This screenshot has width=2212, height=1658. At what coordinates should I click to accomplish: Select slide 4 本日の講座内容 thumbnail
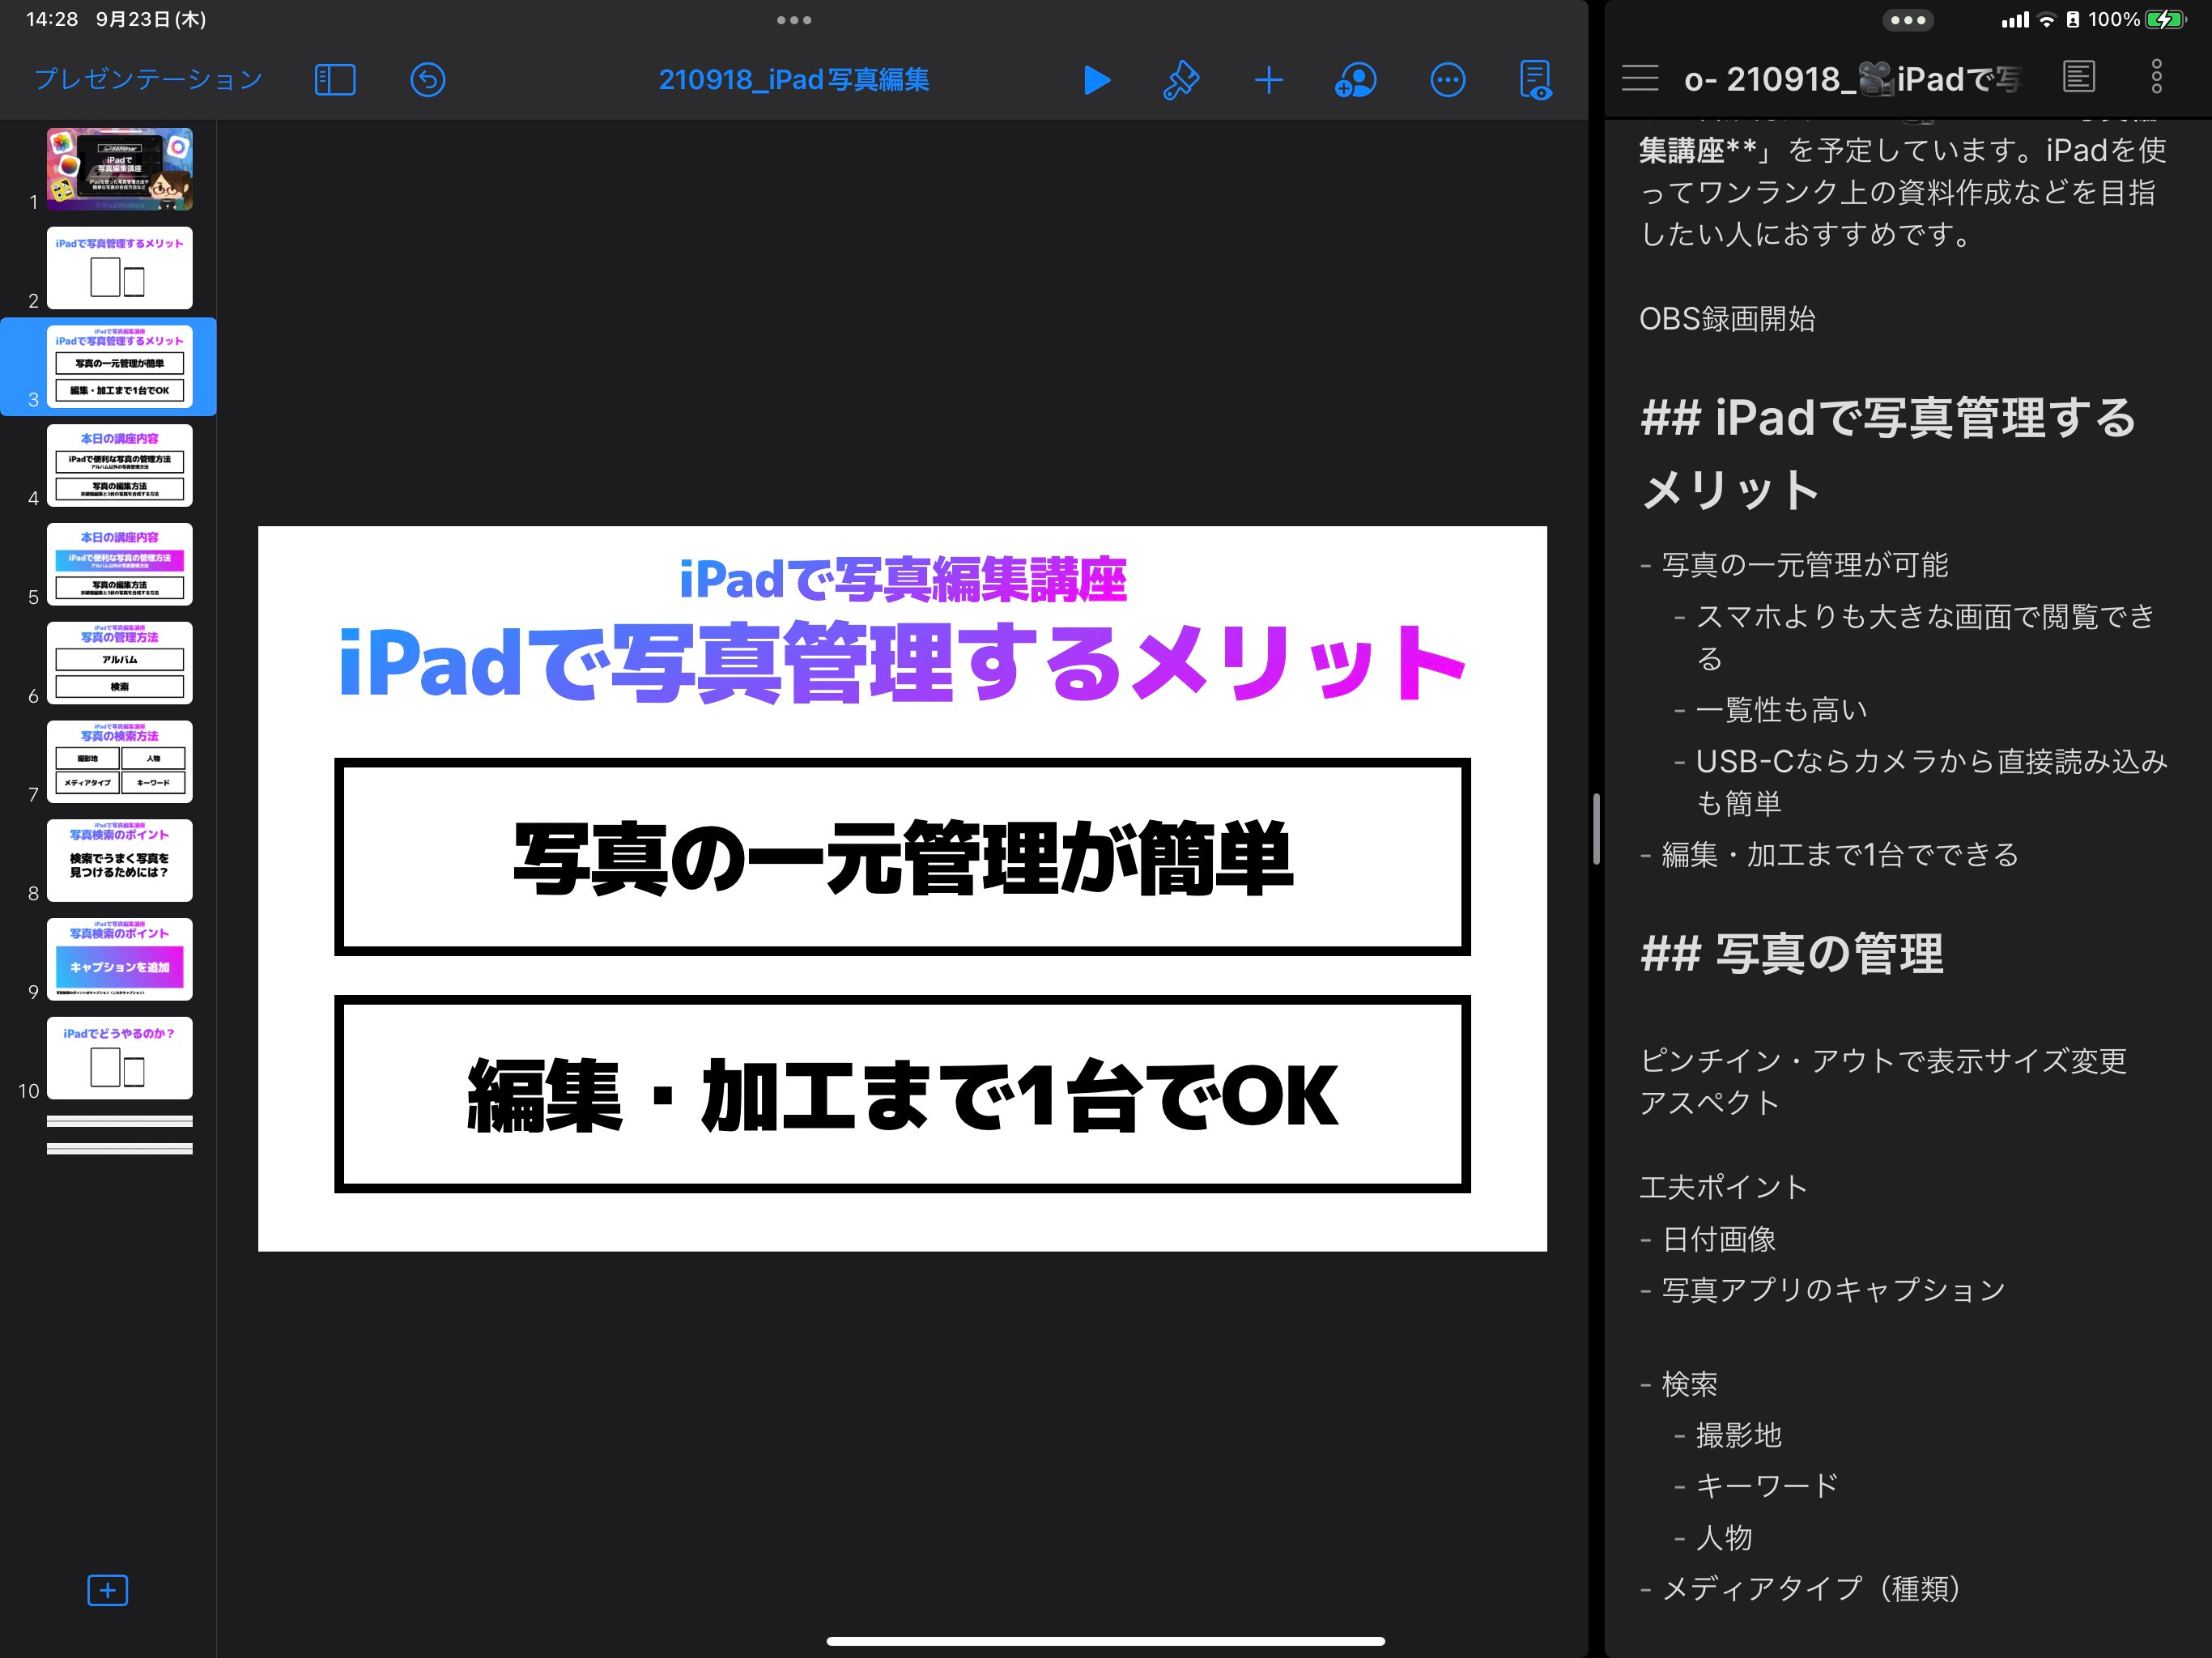click(x=120, y=465)
